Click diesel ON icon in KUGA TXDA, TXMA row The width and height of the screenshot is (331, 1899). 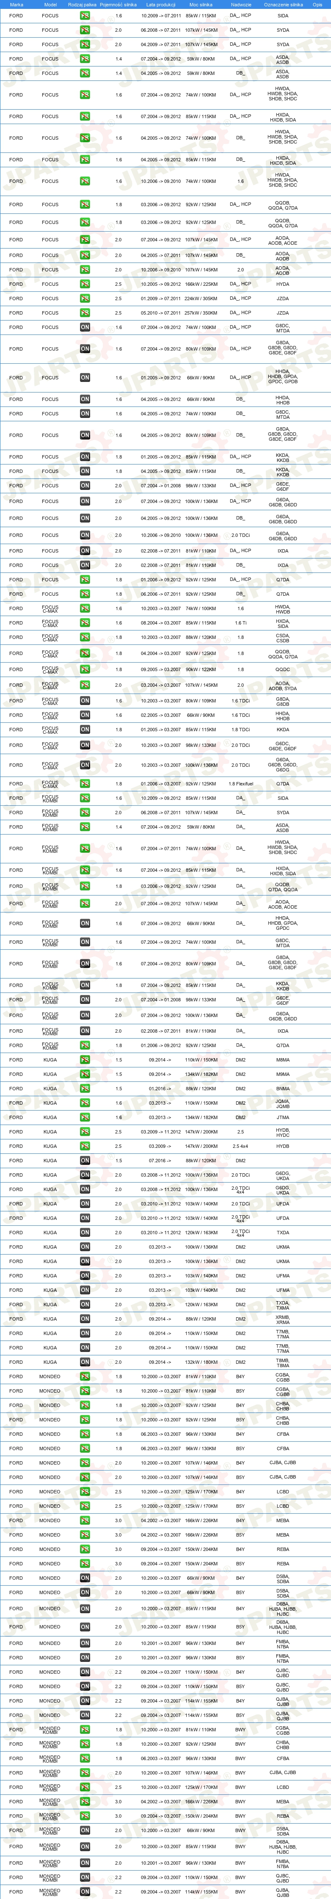tap(85, 1305)
